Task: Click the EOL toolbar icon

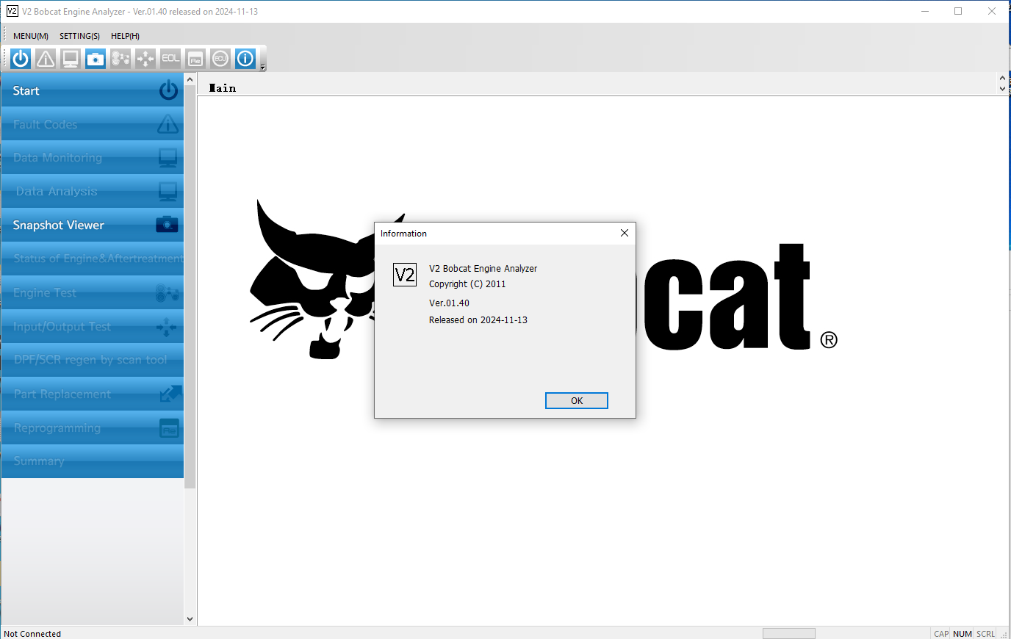Action: pos(170,59)
